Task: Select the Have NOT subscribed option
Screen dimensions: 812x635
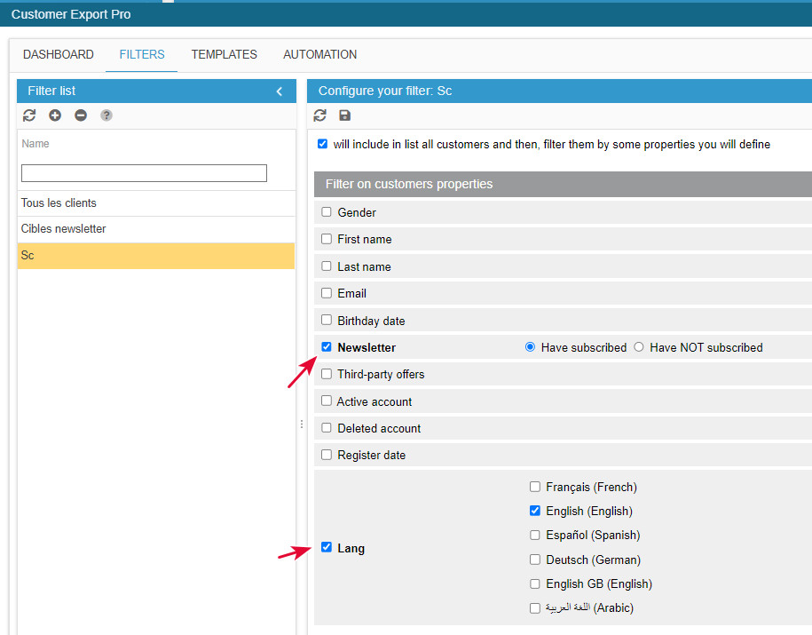Action: point(639,346)
